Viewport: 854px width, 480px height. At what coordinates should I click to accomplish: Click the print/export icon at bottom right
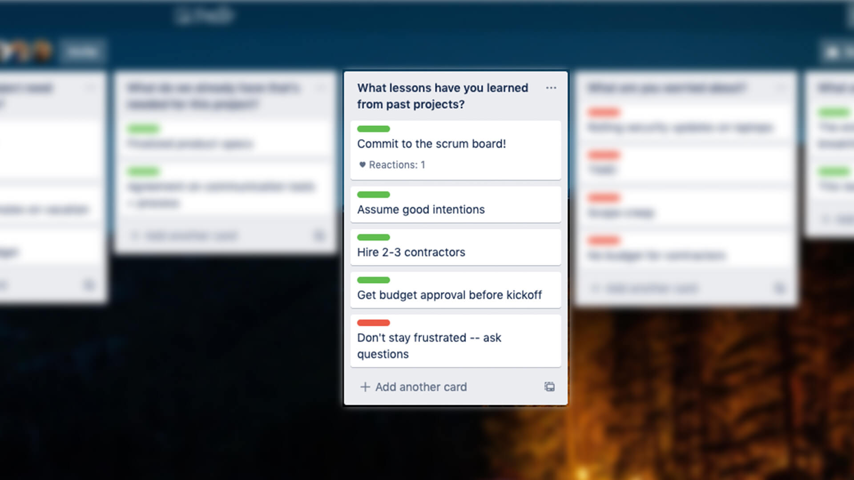click(548, 386)
